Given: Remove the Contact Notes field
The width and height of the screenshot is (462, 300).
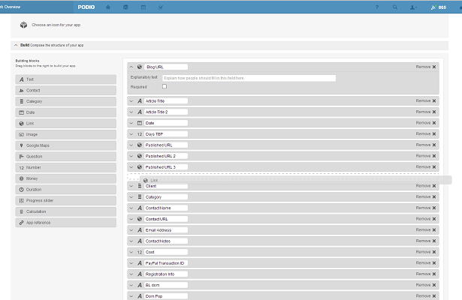Looking at the screenshot, I should click(x=425, y=241).
